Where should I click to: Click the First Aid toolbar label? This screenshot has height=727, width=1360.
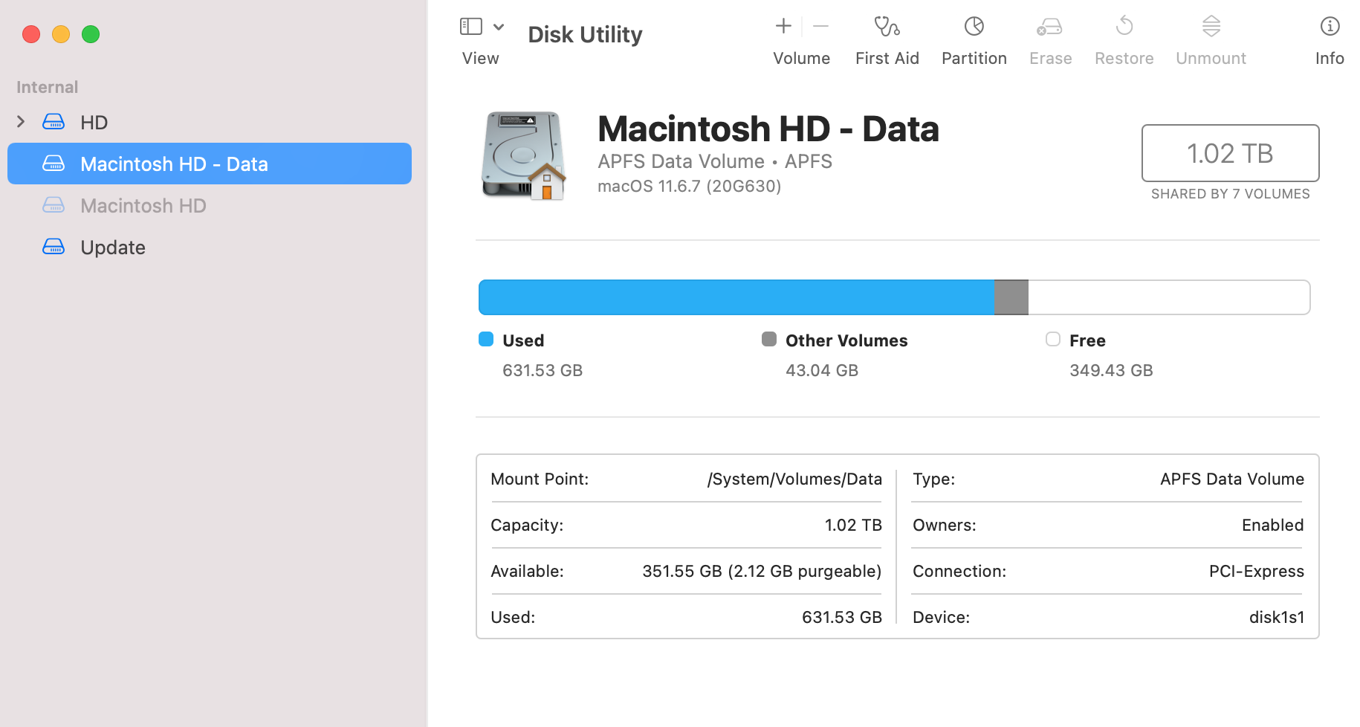click(x=887, y=58)
